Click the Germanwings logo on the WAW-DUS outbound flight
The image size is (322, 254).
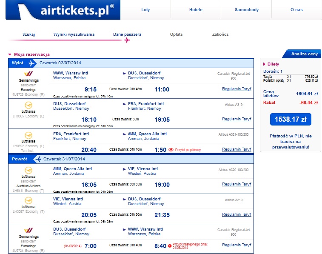[28, 74]
